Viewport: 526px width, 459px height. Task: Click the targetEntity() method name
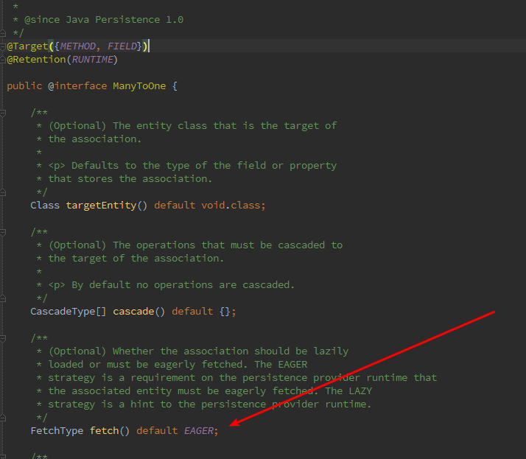[x=107, y=205]
